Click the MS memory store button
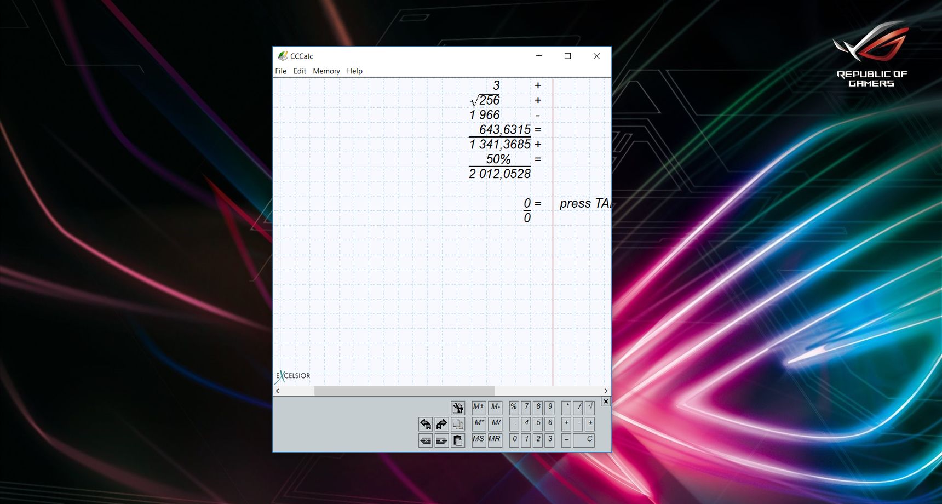 [x=479, y=440]
